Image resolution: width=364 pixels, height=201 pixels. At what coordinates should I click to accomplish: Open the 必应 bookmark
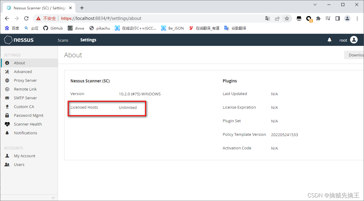pos(31,28)
